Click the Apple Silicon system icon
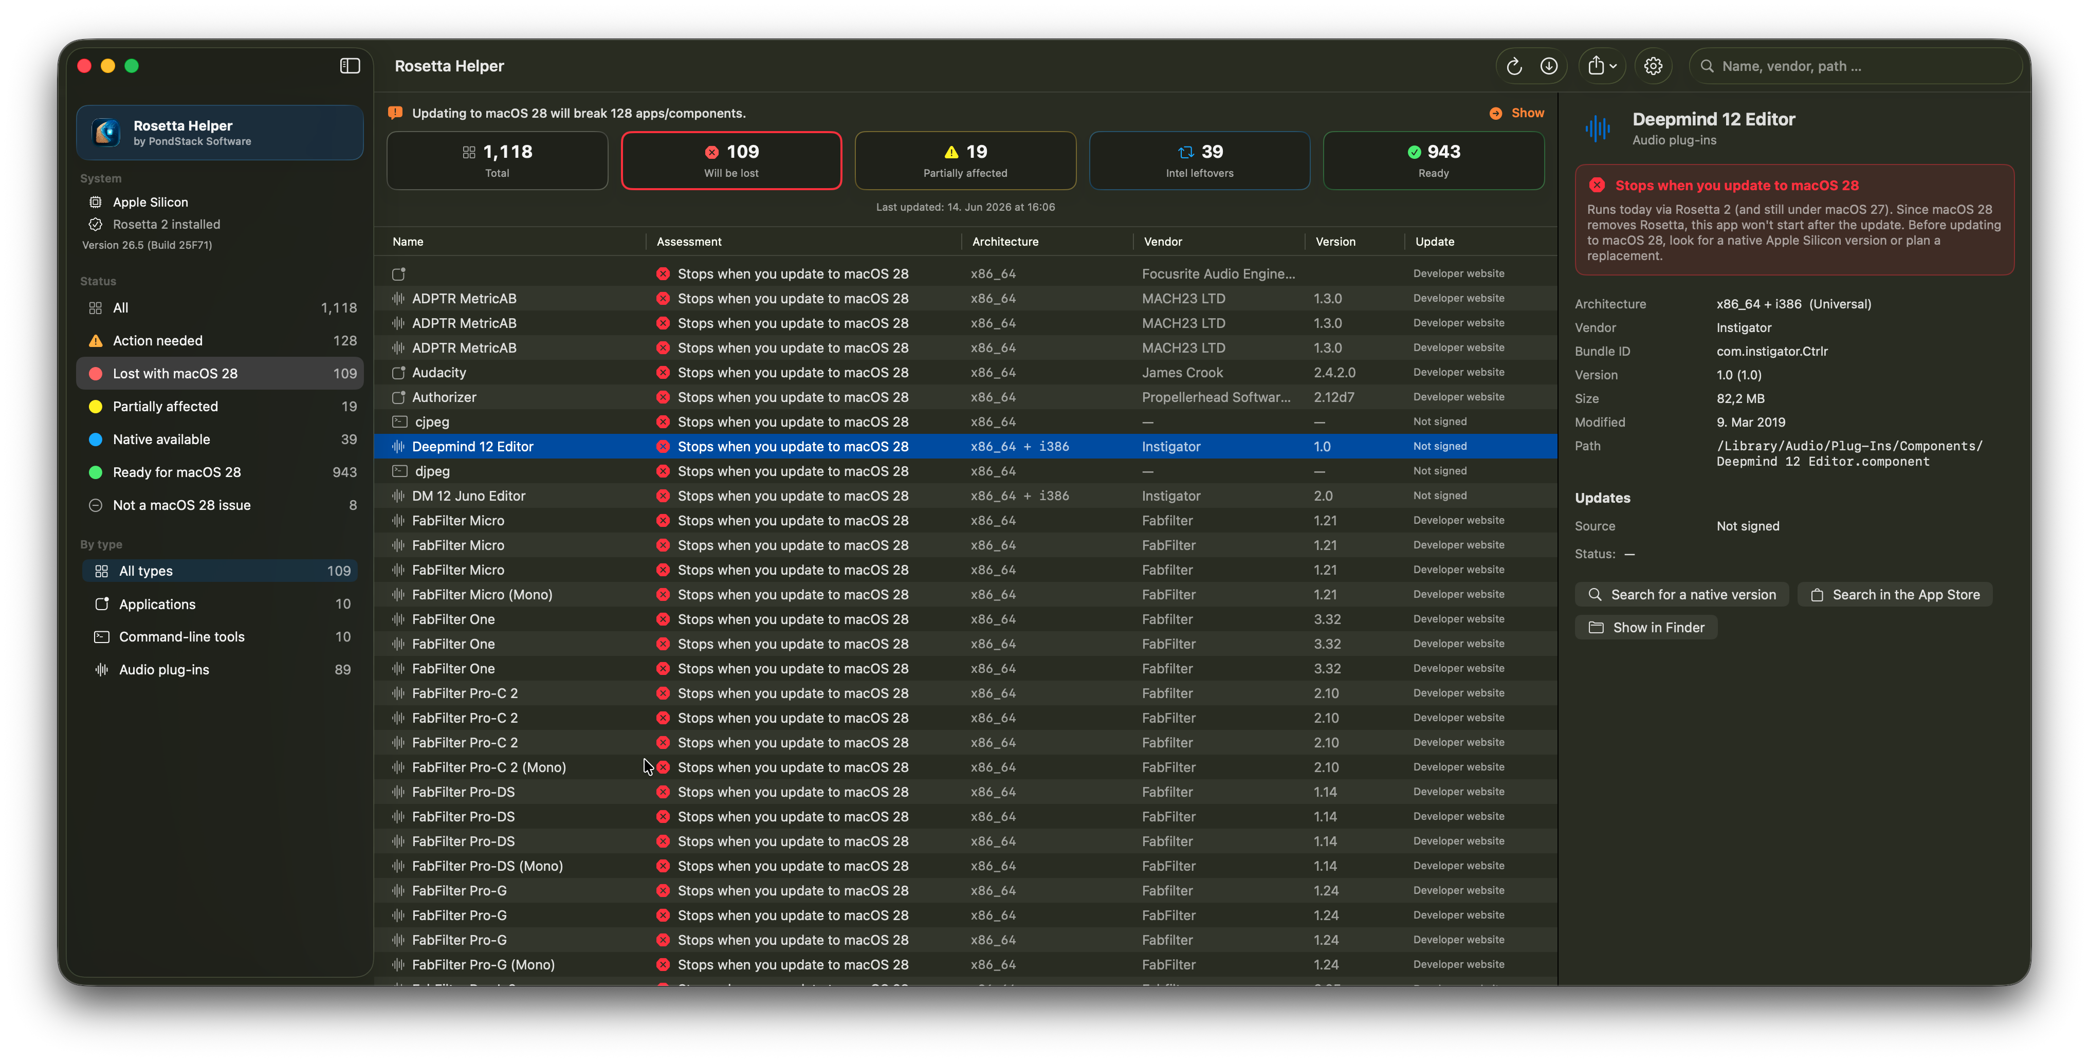The width and height of the screenshot is (2089, 1062). tap(95, 202)
